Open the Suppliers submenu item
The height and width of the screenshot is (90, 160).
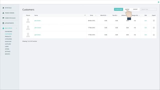click(x=8, y=44)
